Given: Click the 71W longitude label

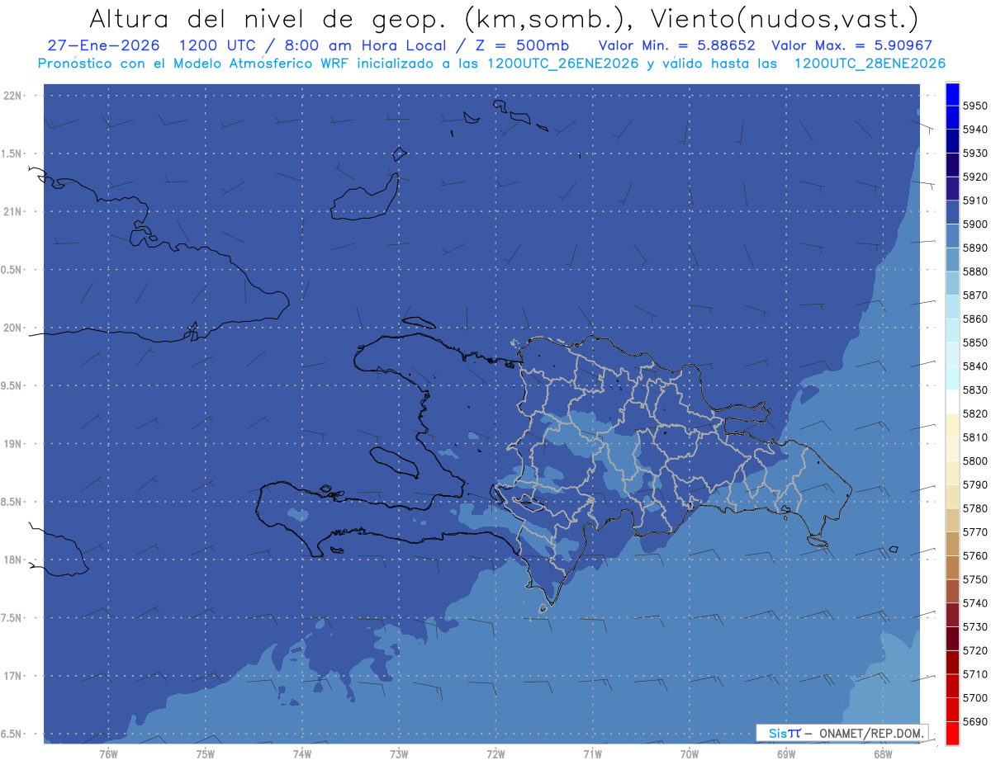Looking at the screenshot, I should tap(592, 753).
